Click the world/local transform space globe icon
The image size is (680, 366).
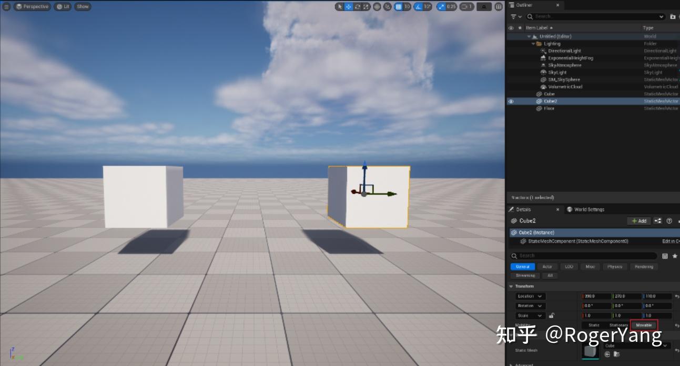pos(377,6)
